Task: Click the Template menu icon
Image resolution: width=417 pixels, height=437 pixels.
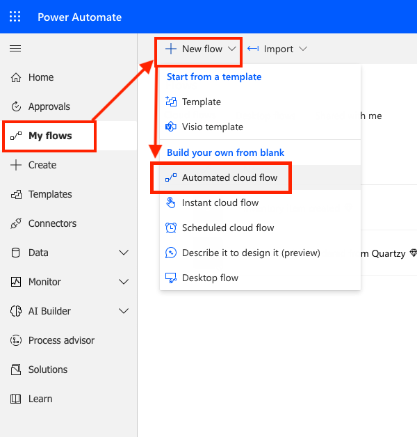Action: pyautogui.click(x=171, y=102)
